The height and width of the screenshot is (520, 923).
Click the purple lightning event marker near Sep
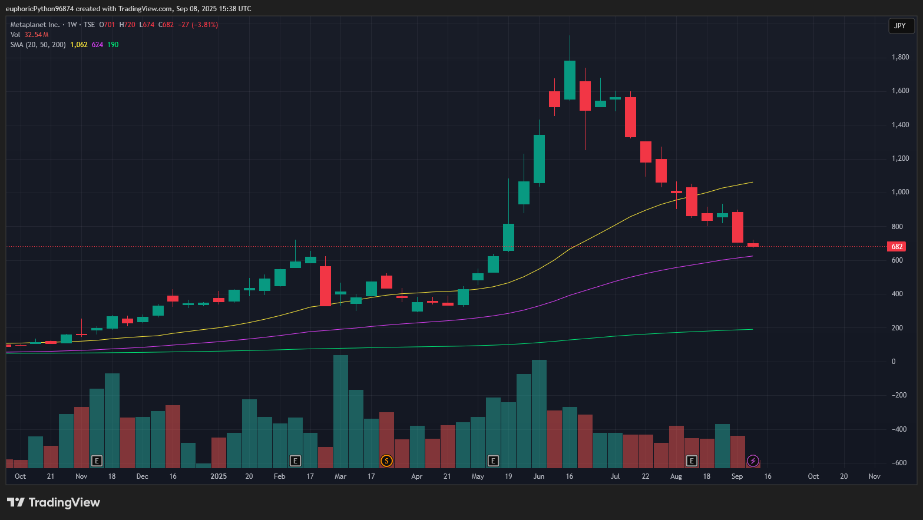coord(753,461)
